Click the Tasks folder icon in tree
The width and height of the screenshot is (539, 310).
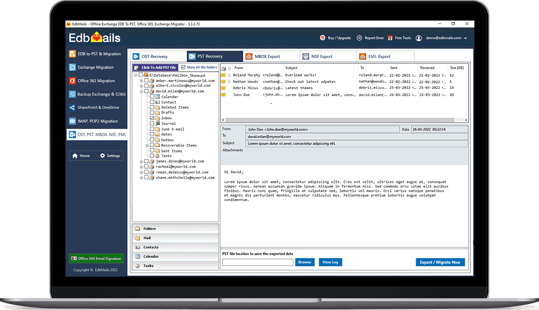pyautogui.click(x=158, y=156)
